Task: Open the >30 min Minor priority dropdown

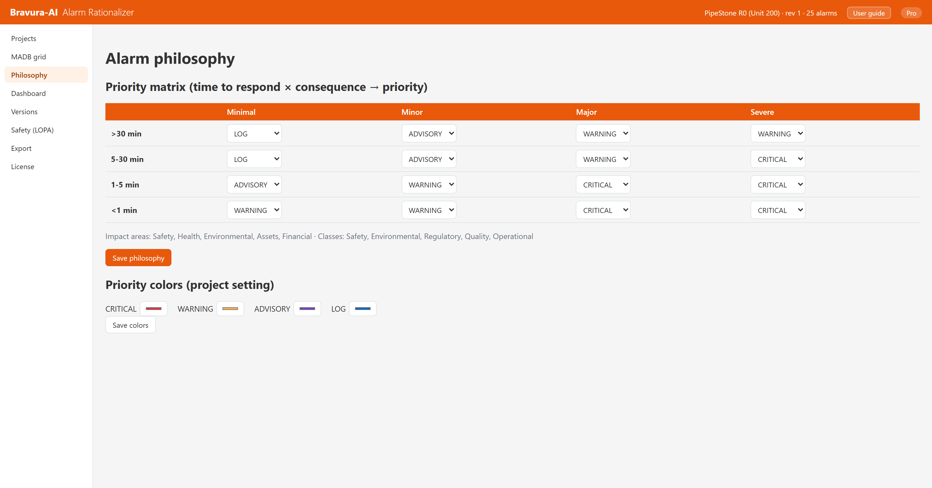Action: [429, 133]
